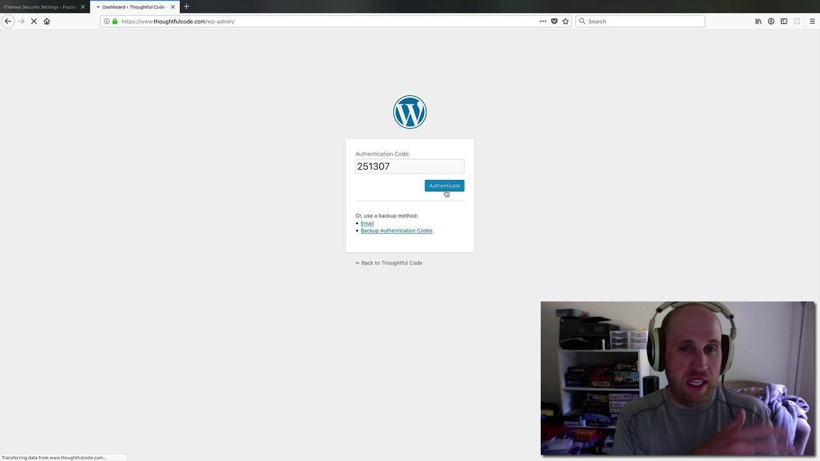Open the Backup Authentication Codes link
Image resolution: width=820 pixels, height=461 pixels.
[396, 230]
